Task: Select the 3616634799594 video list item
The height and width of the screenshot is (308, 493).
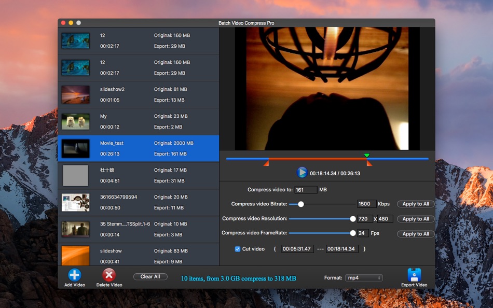Action: 138,203
